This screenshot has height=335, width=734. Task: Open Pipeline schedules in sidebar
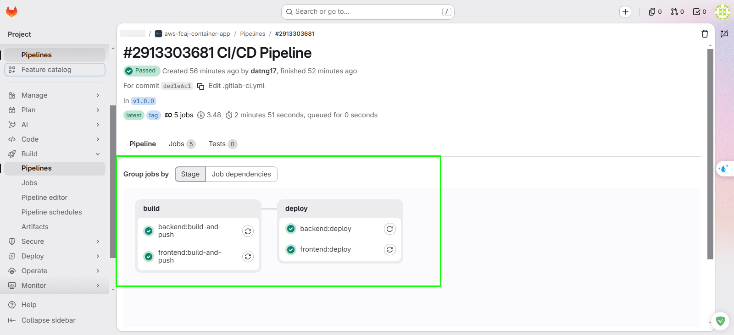click(x=55, y=212)
